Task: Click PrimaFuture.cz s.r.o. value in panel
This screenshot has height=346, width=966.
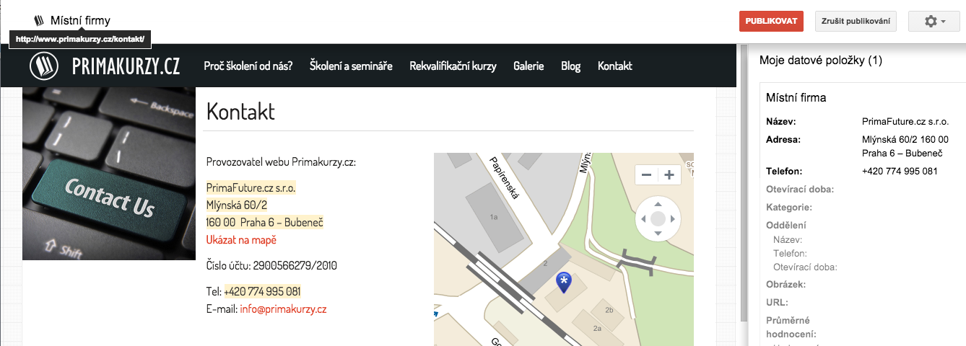Action: [x=905, y=122]
